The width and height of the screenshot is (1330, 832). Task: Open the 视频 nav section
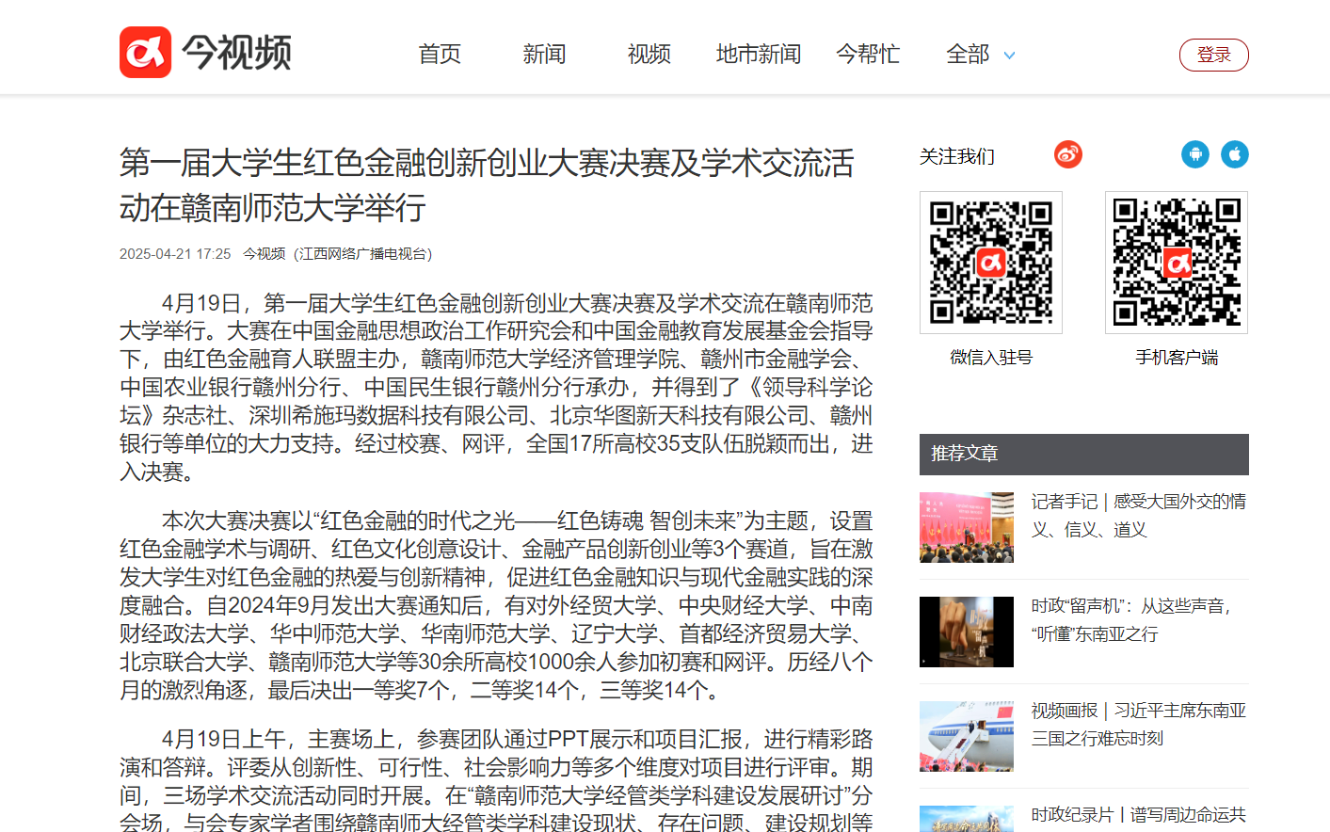pos(649,55)
